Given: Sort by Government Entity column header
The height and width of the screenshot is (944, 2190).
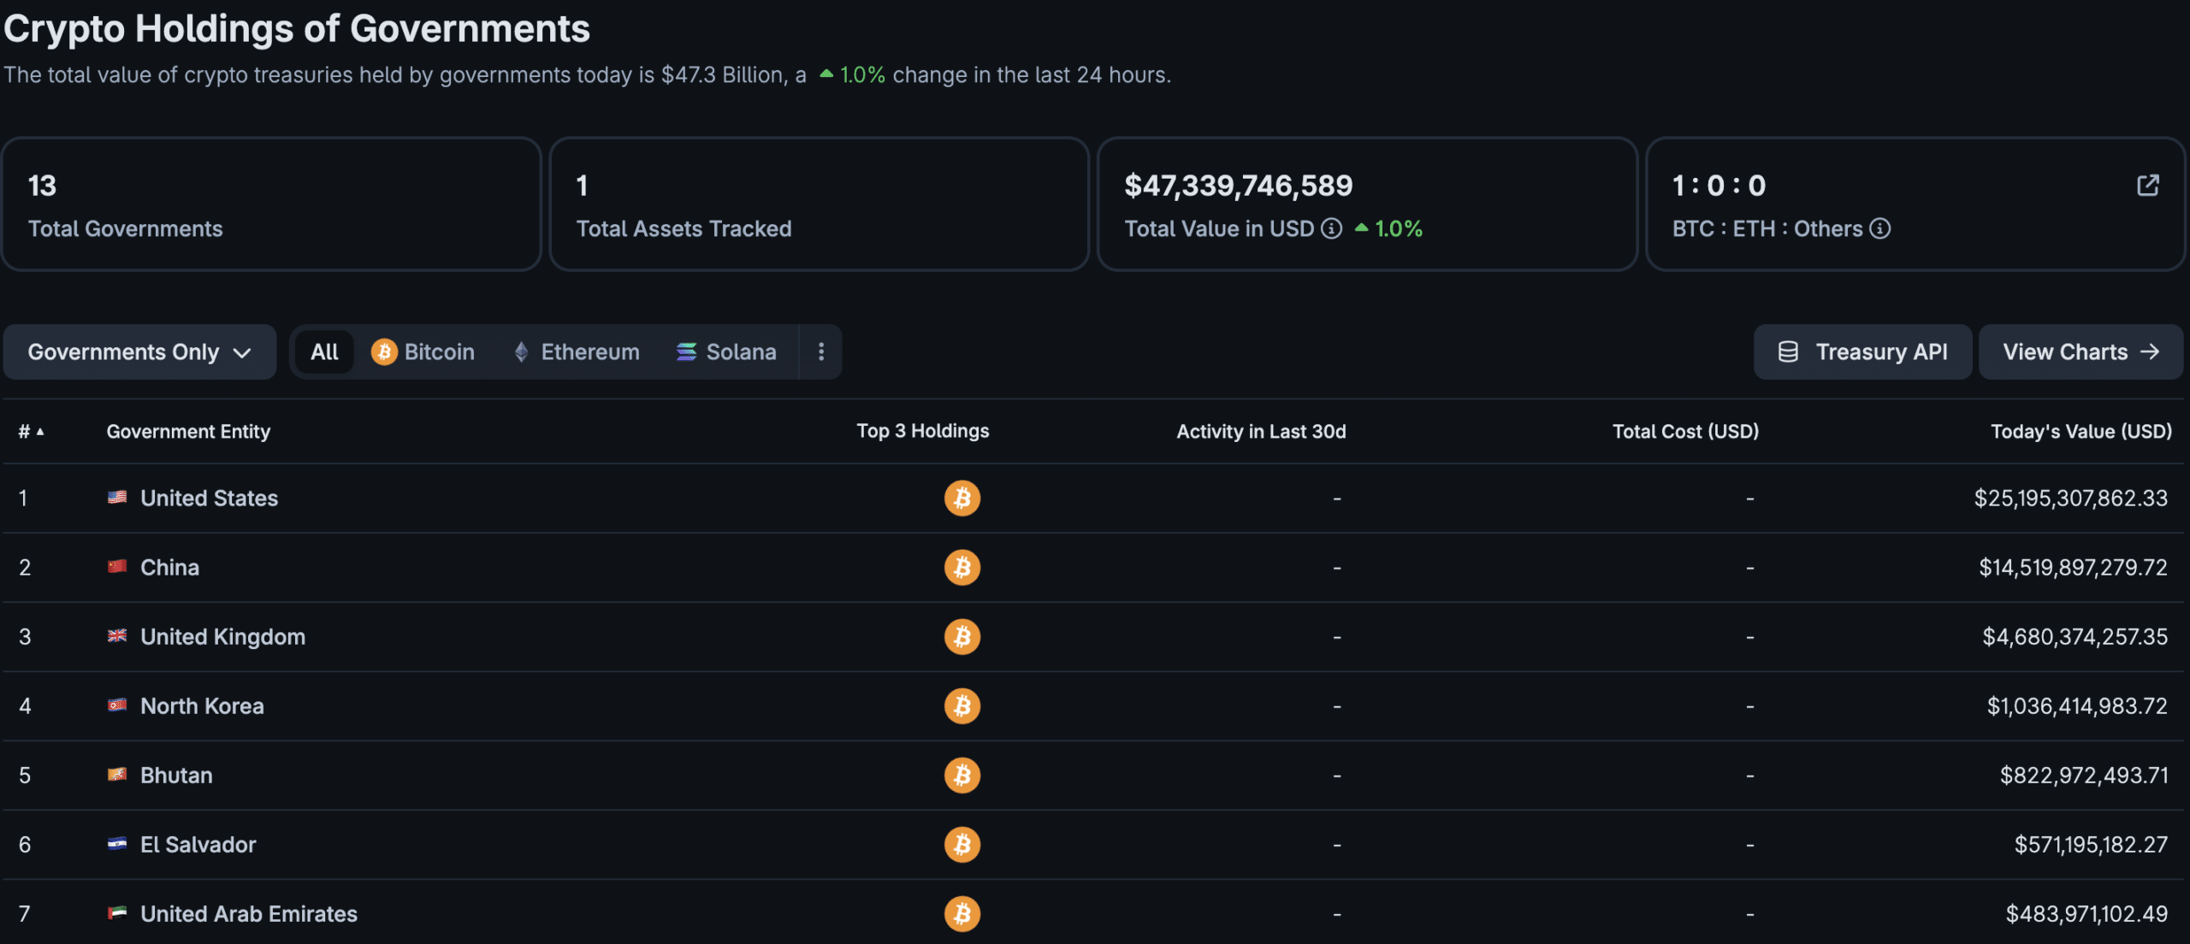Looking at the screenshot, I should point(188,431).
